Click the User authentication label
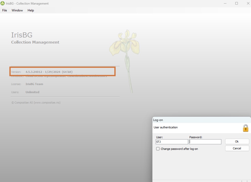This screenshot has width=251, height=182. pos(166,127)
